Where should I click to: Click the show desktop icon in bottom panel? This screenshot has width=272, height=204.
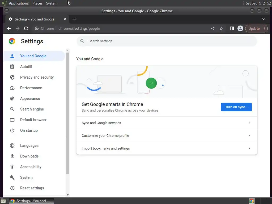3,201
